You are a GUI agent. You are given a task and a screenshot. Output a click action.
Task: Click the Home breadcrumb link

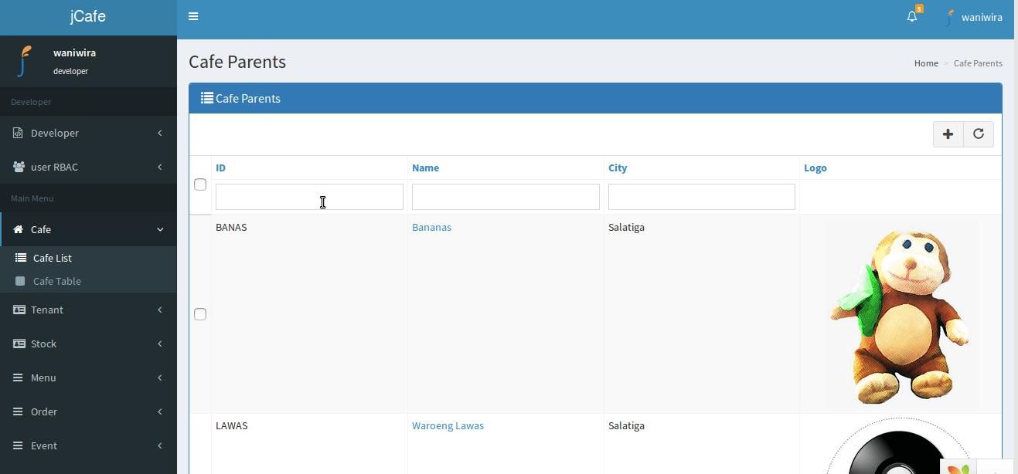(926, 63)
